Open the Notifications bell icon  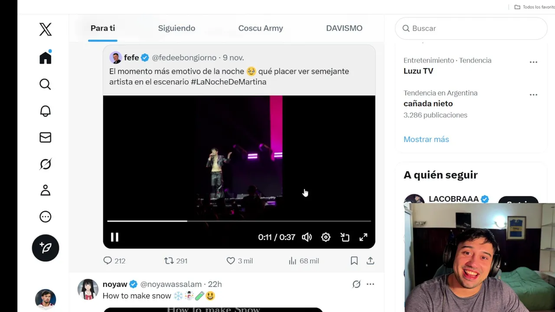point(46,111)
